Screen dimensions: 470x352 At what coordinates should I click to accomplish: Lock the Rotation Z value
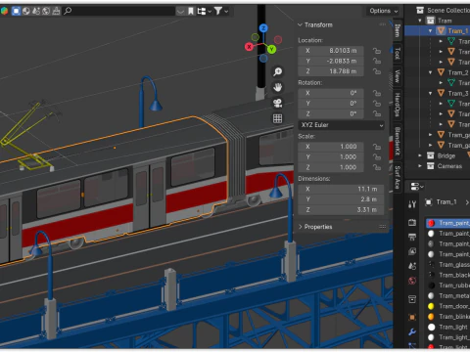pos(377,113)
